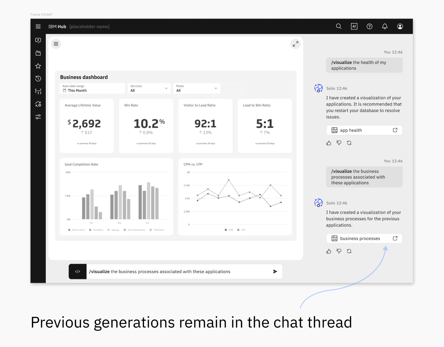444x347 pixels.
Task: Open the app health visualization link
Action: click(x=364, y=130)
